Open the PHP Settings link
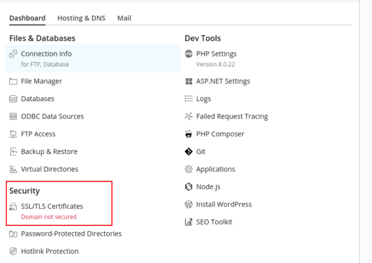The height and width of the screenshot is (263, 372). pos(216,54)
